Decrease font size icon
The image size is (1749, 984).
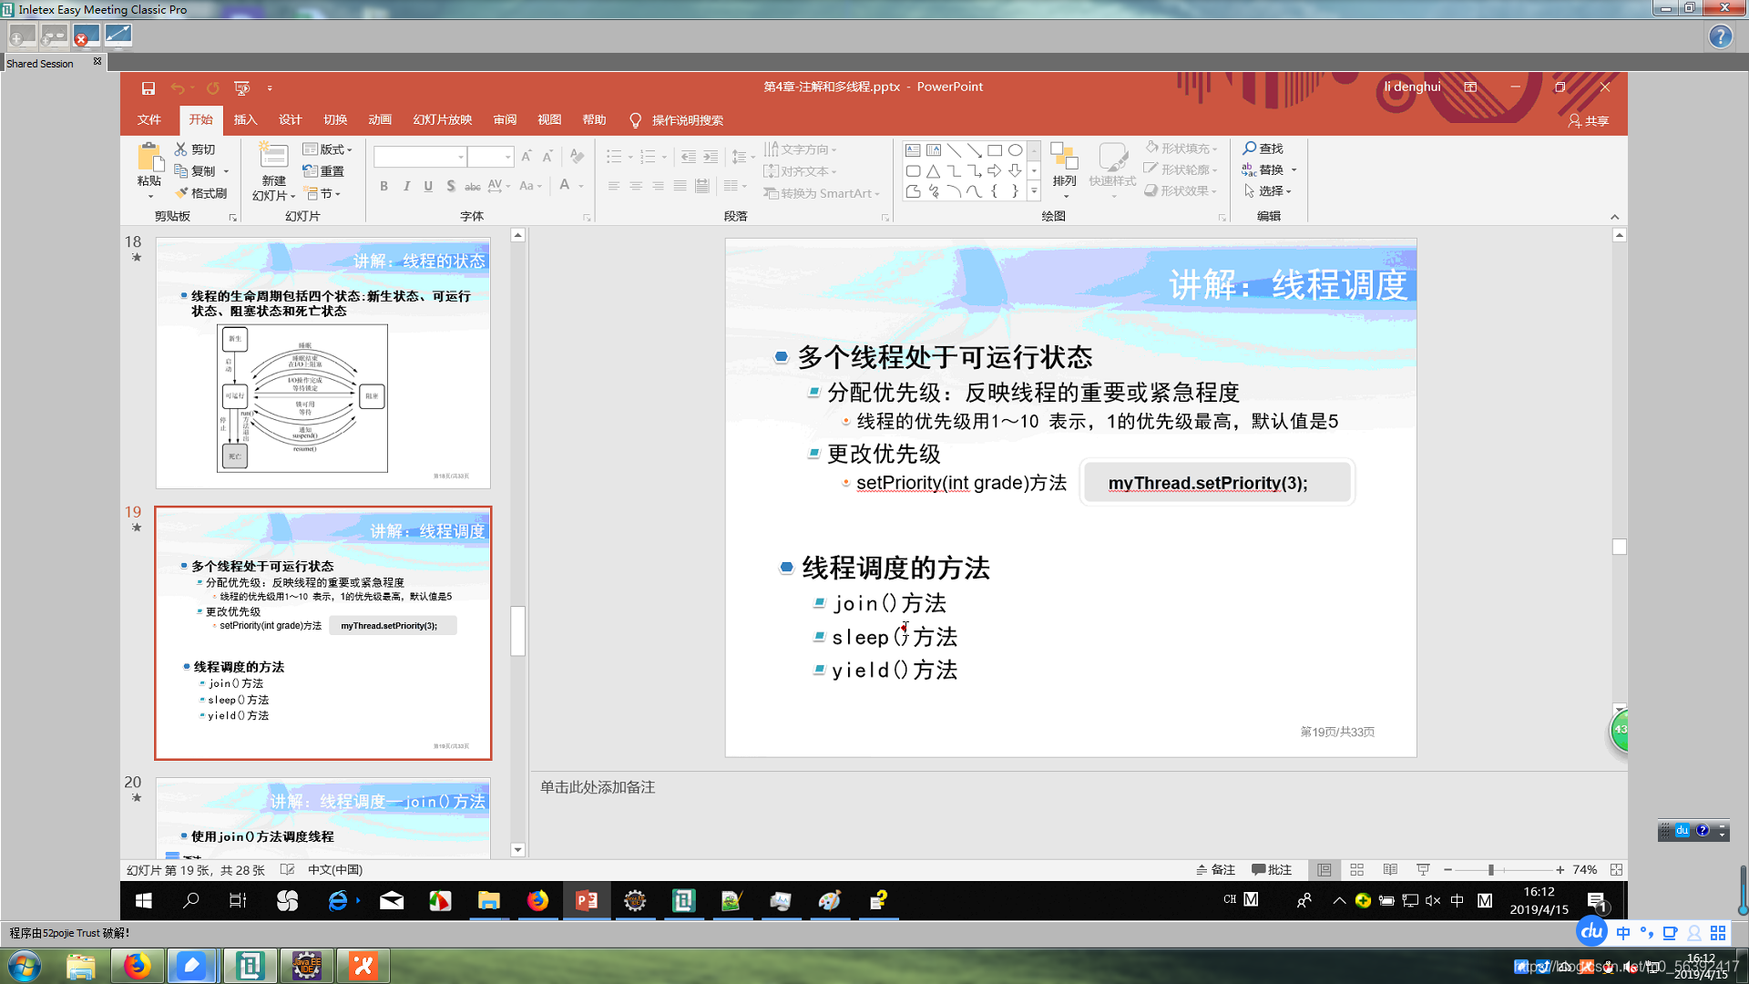coord(547,157)
